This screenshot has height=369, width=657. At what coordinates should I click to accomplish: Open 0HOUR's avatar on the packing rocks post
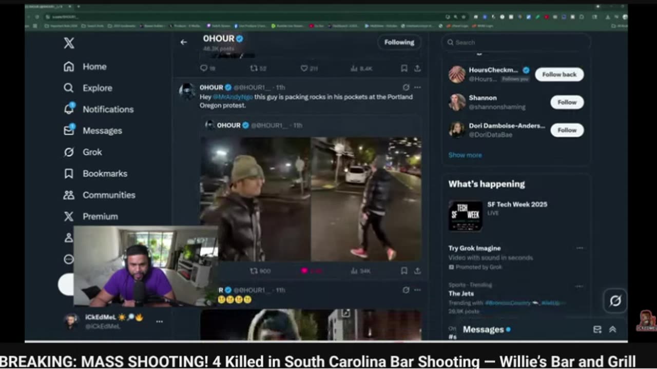pyautogui.click(x=187, y=91)
